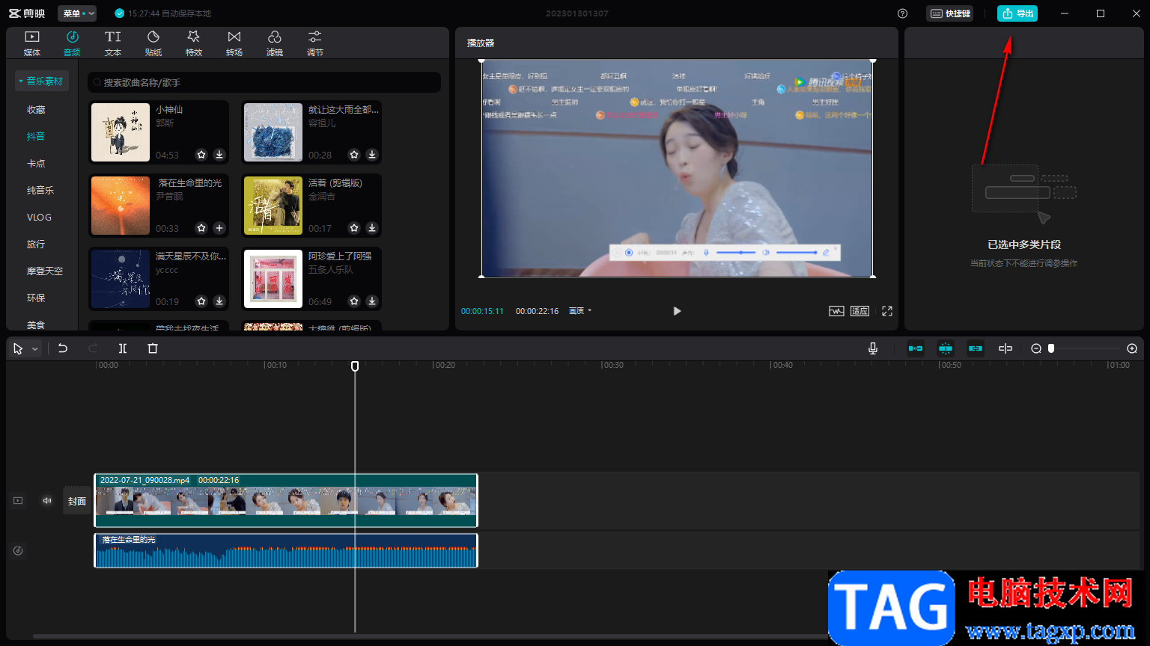Open the 菜单 menu dropdown
Viewport: 1150px width, 646px height.
tap(77, 13)
